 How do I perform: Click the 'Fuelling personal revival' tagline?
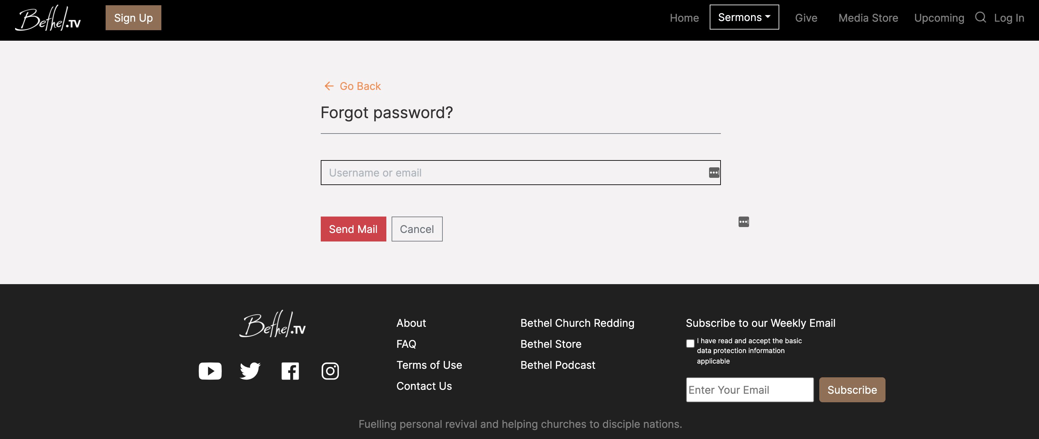click(520, 424)
